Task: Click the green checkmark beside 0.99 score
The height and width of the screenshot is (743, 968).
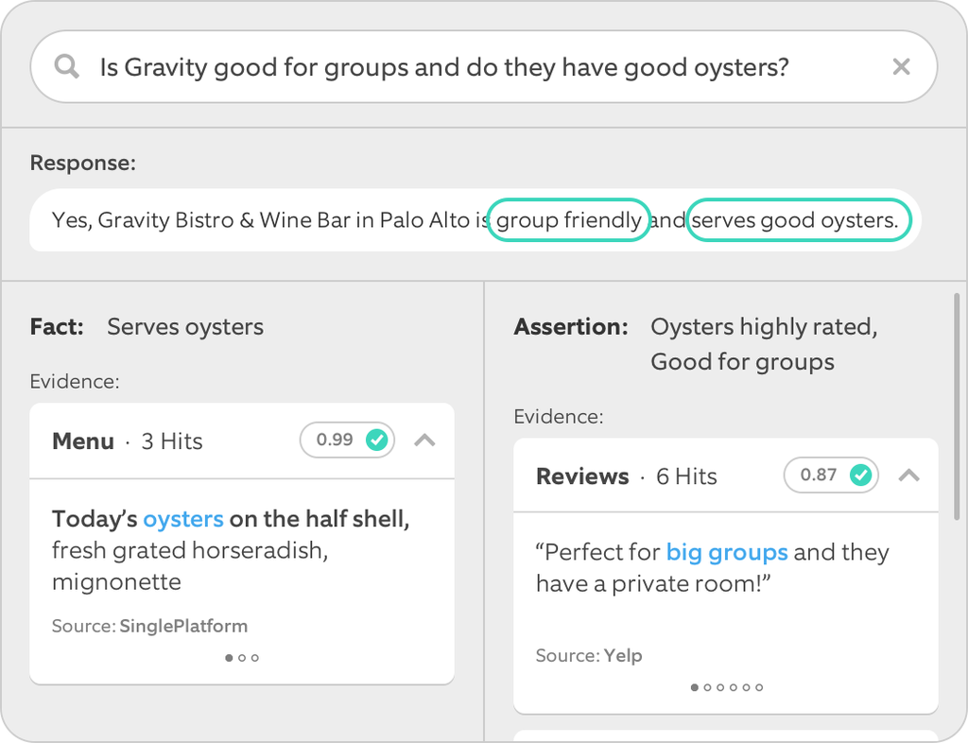Action: [376, 440]
